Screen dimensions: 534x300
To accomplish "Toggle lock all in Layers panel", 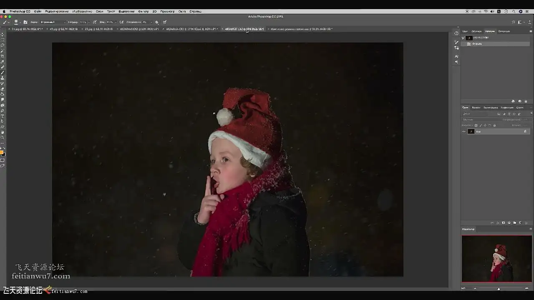I will pos(494,125).
